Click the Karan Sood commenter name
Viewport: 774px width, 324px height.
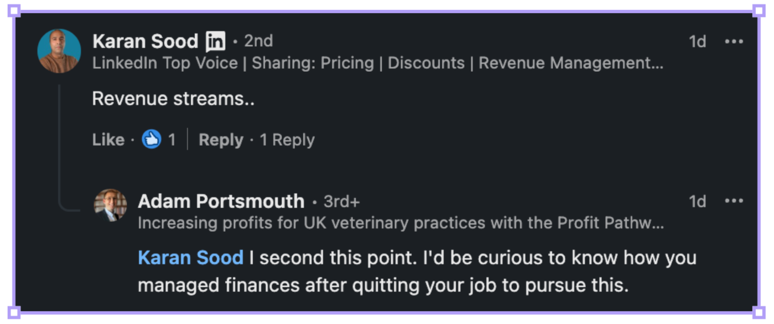click(x=145, y=41)
